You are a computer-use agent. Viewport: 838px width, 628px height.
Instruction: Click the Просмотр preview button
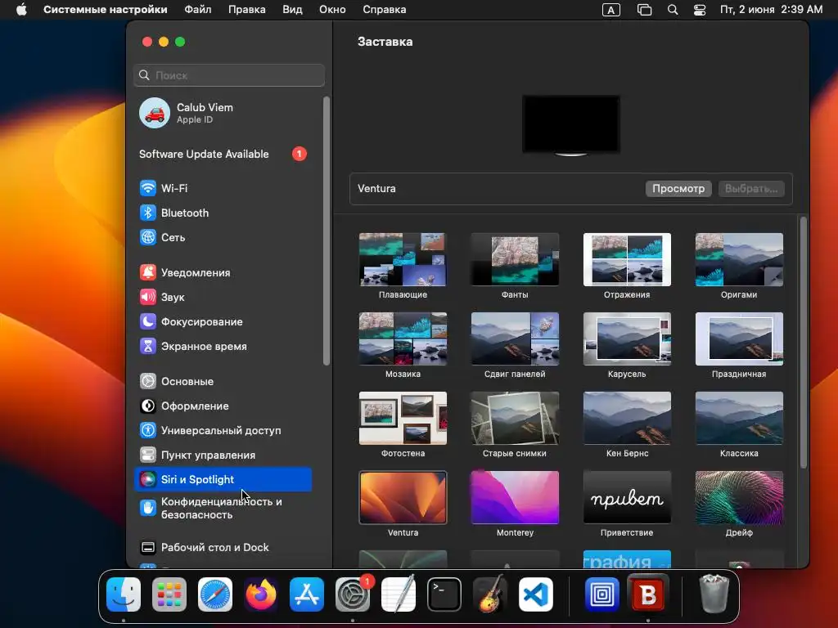point(678,189)
